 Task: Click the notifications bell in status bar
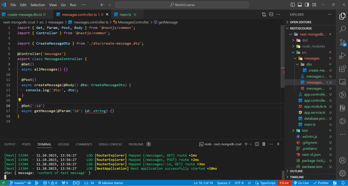[x=343, y=183]
